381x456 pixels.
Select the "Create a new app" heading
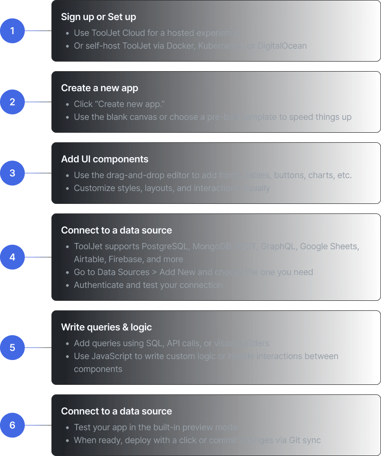[100, 88]
